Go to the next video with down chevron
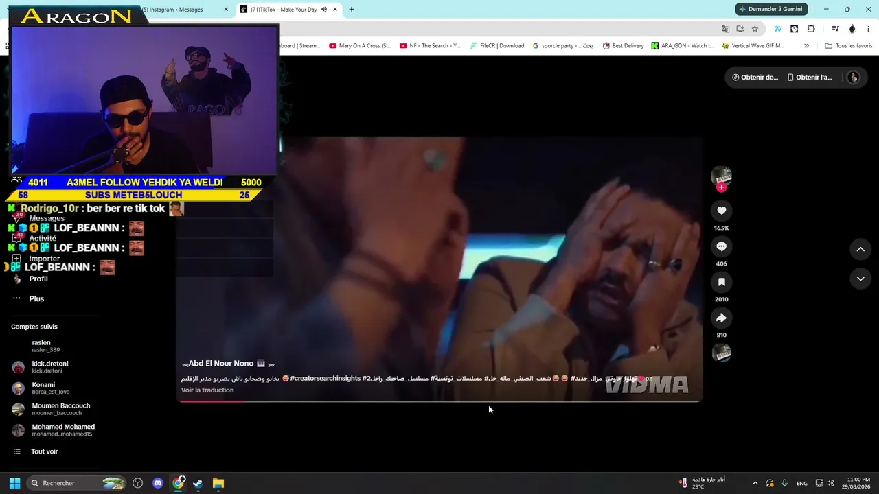The width and height of the screenshot is (879, 494). coord(860,279)
